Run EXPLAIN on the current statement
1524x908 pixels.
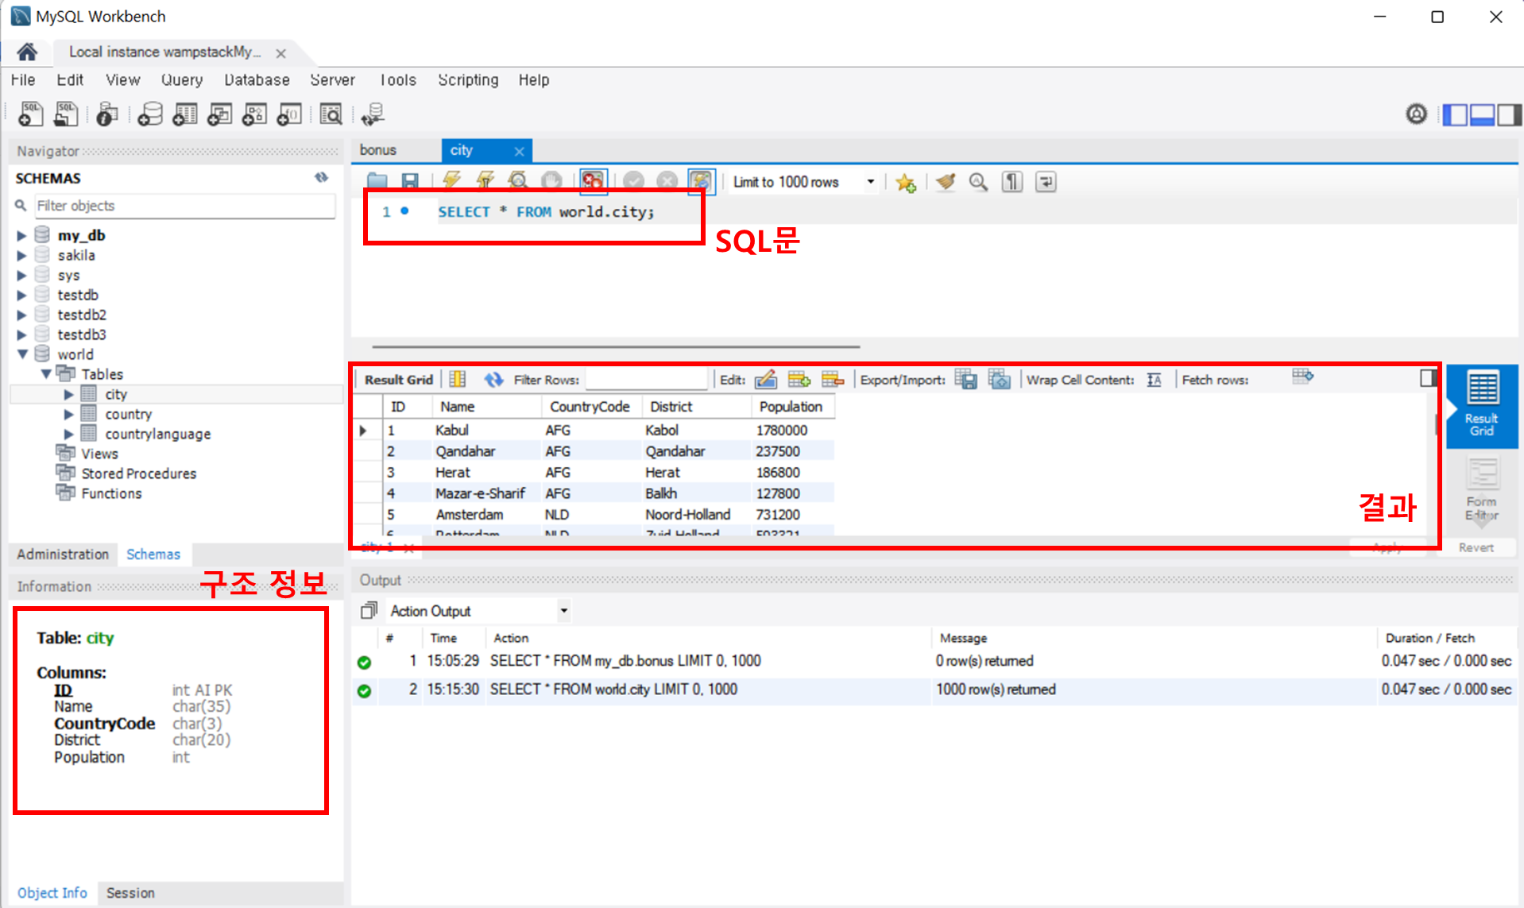pyautogui.click(x=518, y=182)
